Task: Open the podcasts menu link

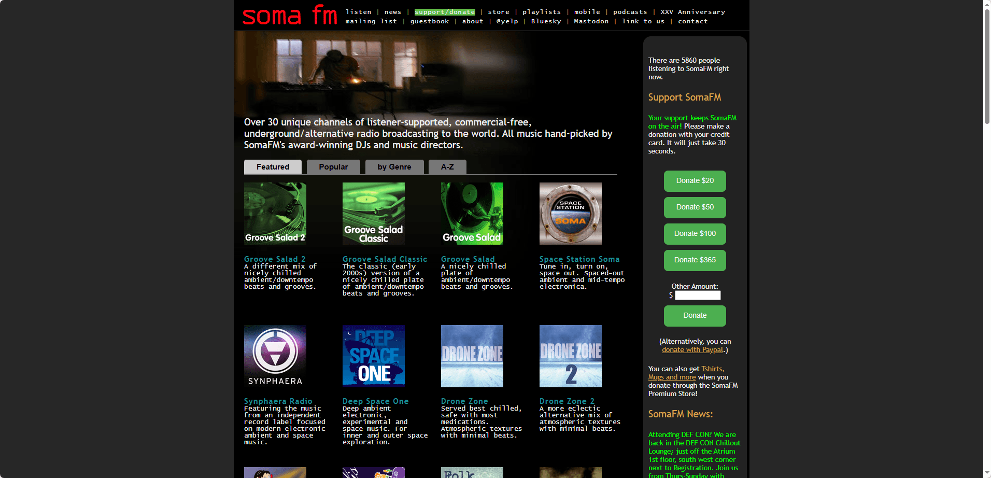Action: [x=630, y=12]
